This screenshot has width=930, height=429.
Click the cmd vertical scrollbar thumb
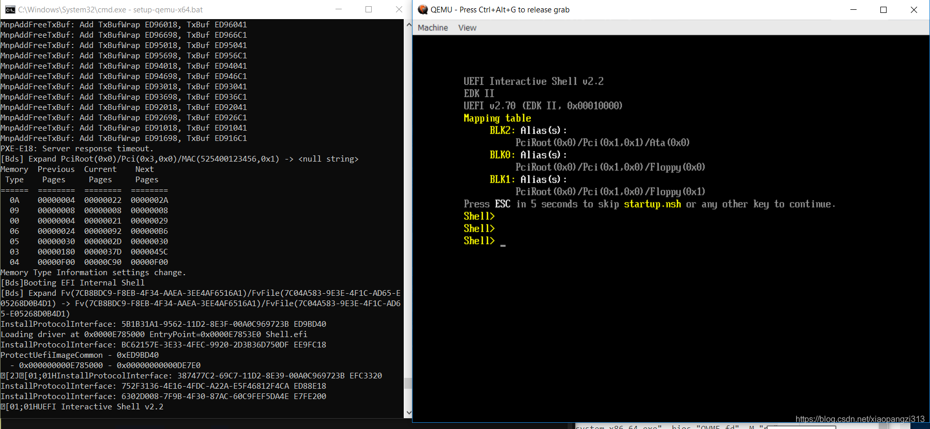coord(408,383)
